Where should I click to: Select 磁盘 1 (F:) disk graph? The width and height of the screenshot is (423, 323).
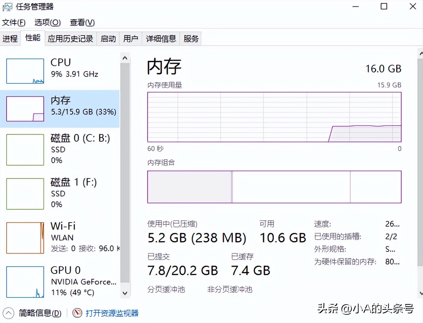(x=25, y=194)
